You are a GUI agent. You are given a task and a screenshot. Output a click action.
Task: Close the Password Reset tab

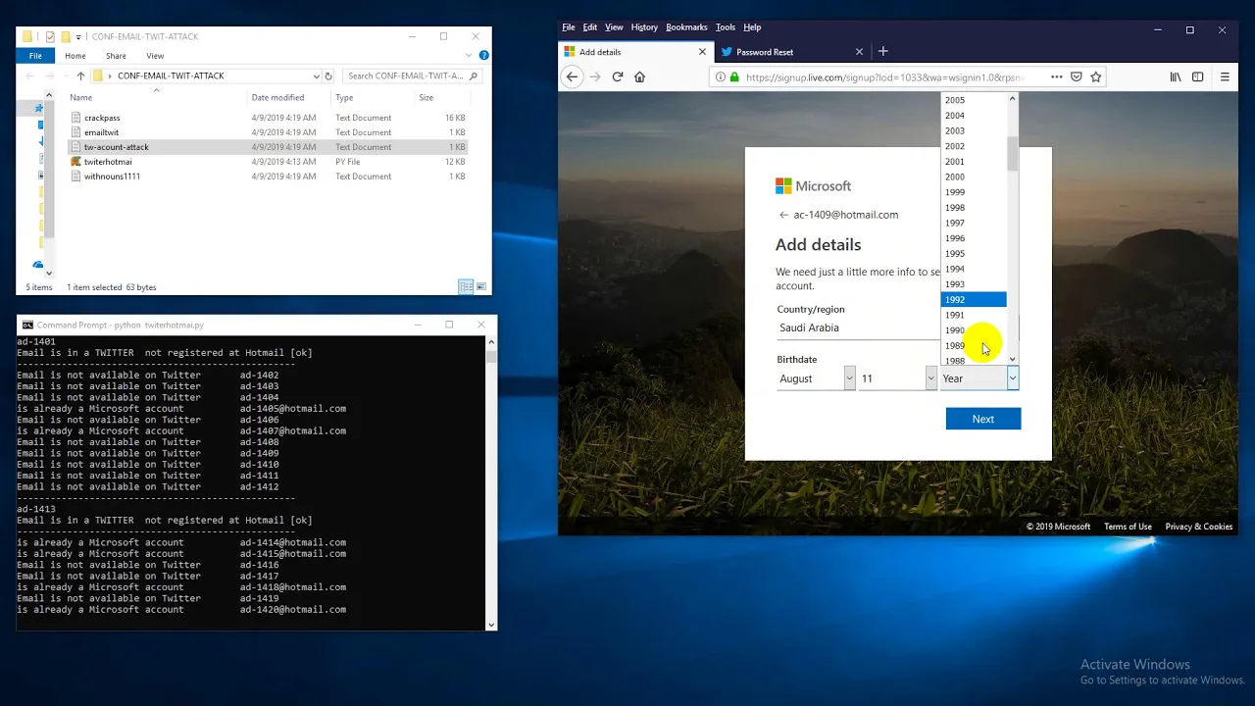click(x=859, y=52)
